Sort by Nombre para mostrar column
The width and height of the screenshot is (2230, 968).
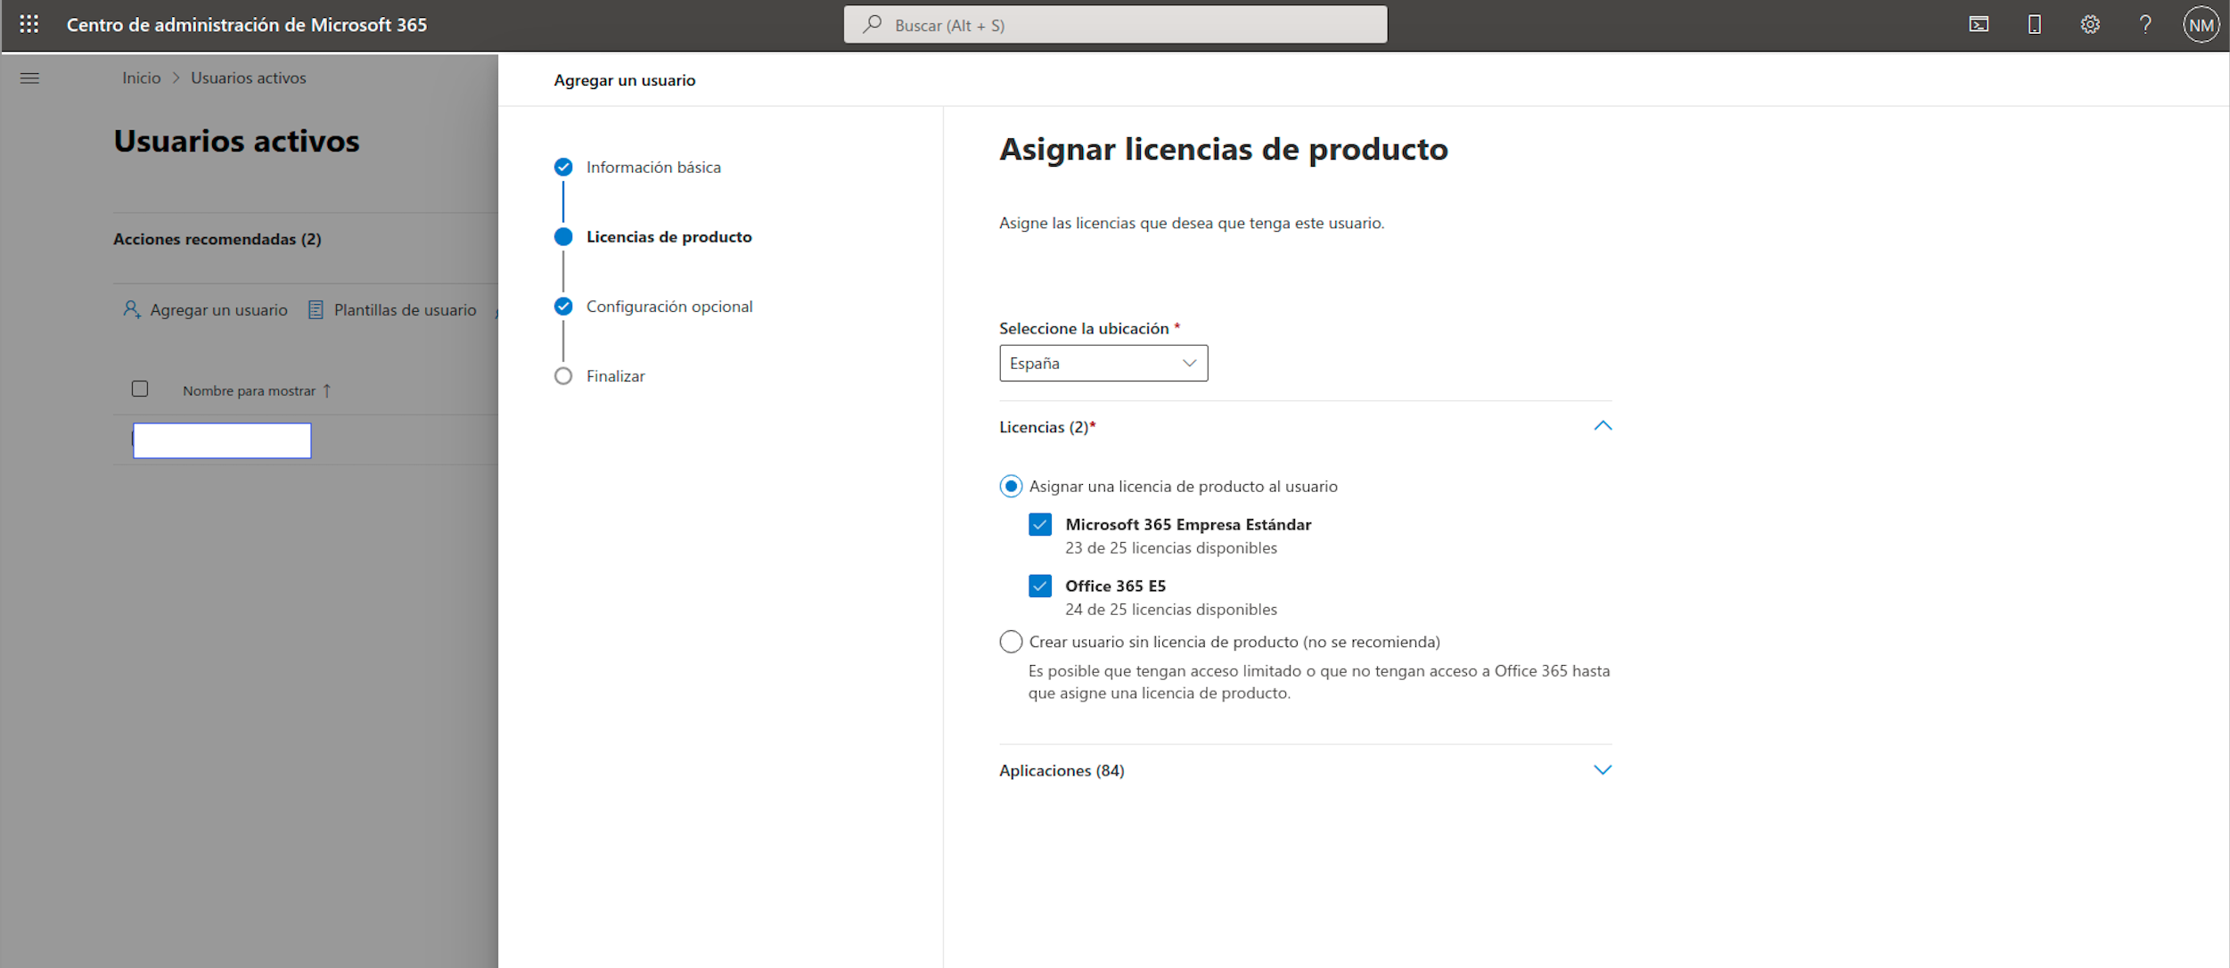point(249,390)
